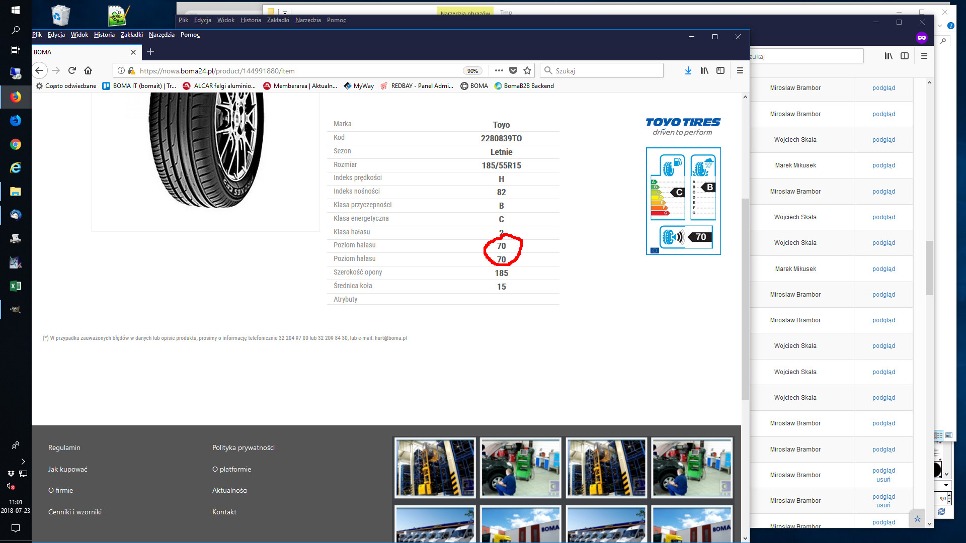Toggle the sidebar view icon
The height and width of the screenshot is (543, 966).
coord(720,70)
